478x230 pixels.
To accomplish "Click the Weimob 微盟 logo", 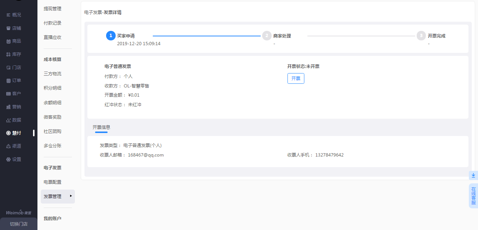I will click(x=18, y=212).
